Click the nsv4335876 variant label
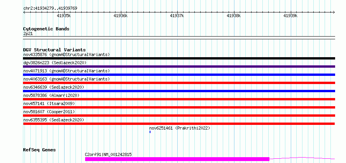The image size is (346, 163). (x=66, y=54)
